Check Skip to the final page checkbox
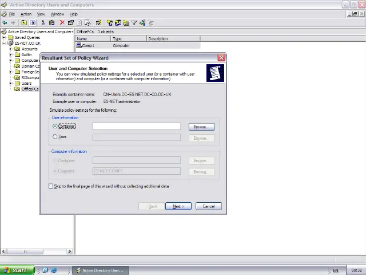Viewport: 366px width, 275px height. (51, 186)
